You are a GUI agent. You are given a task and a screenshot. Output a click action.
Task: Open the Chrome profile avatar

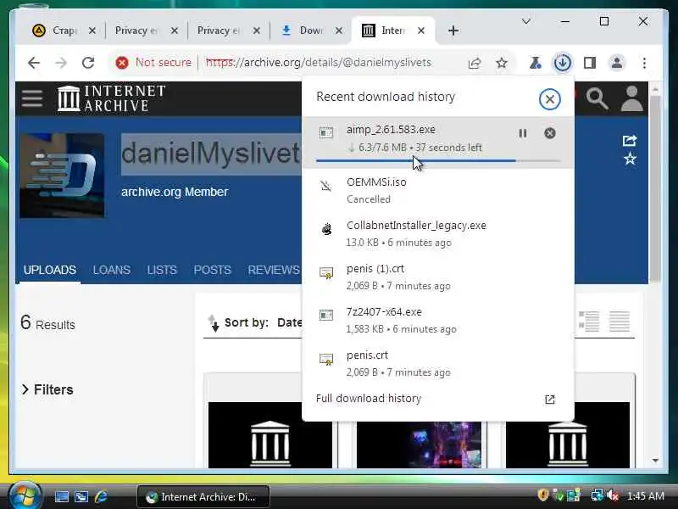point(617,63)
